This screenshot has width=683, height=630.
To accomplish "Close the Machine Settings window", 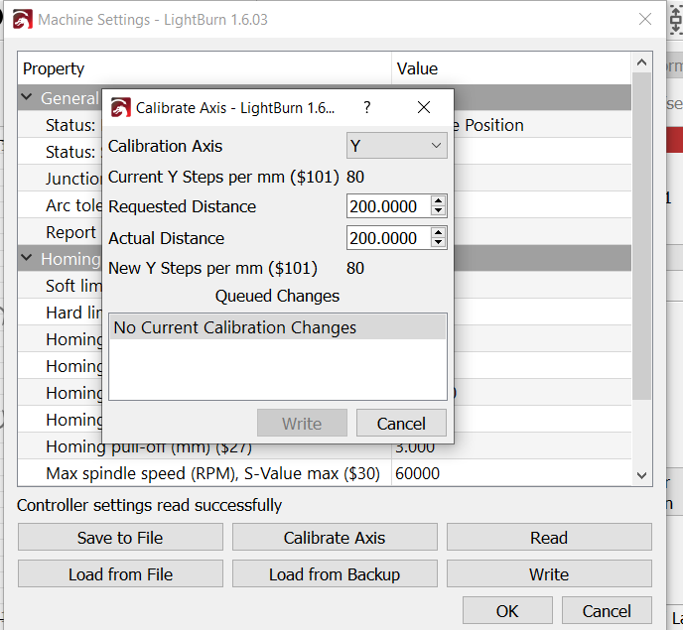I will 645,19.
